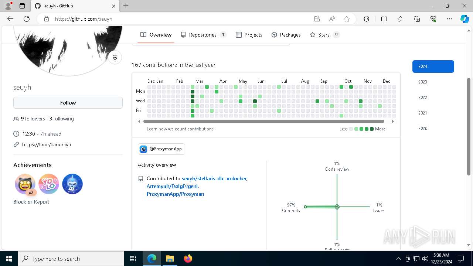This screenshot has height=266, width=473.
Task: Click the contribution graph right scroll arrow
Action: 393,121
